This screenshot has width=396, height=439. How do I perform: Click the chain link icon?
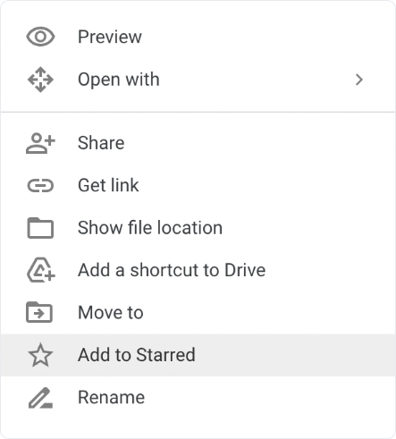click(x=40, y=186)
